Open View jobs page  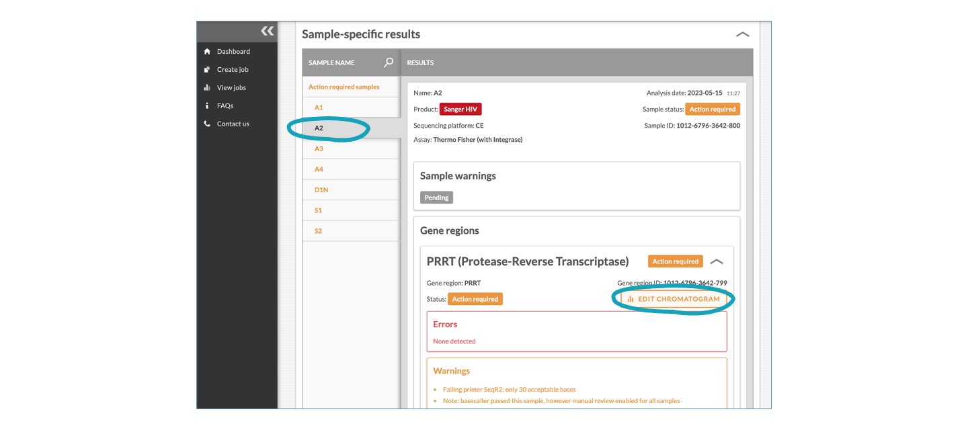click(x=231, y=88)
